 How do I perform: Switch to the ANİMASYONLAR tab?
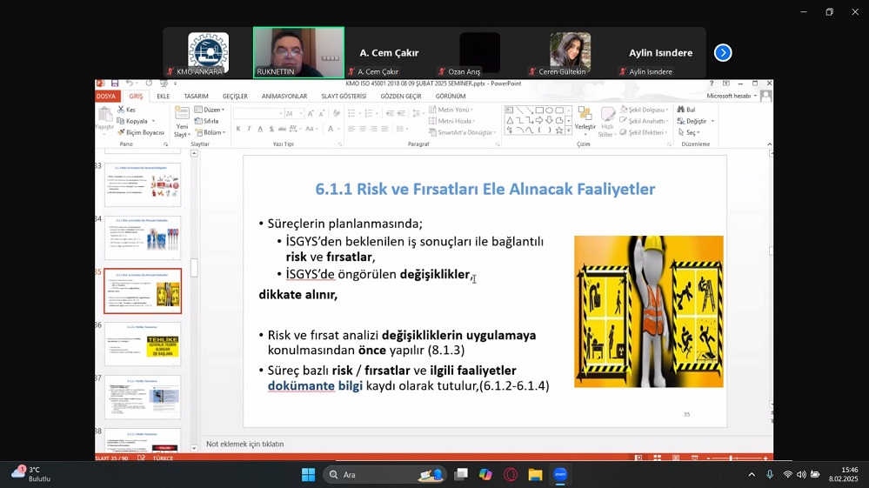(x=284, y=96)
